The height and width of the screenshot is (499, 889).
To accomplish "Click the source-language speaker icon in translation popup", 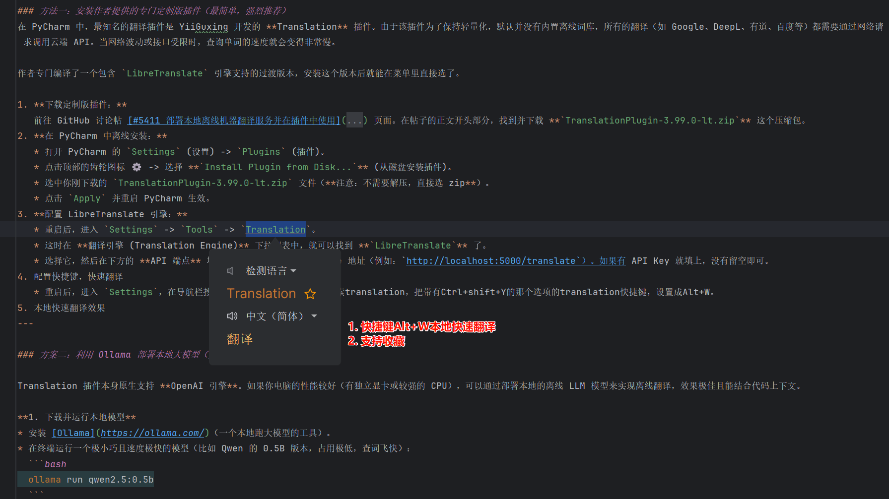I will click(x=230, y=271).
